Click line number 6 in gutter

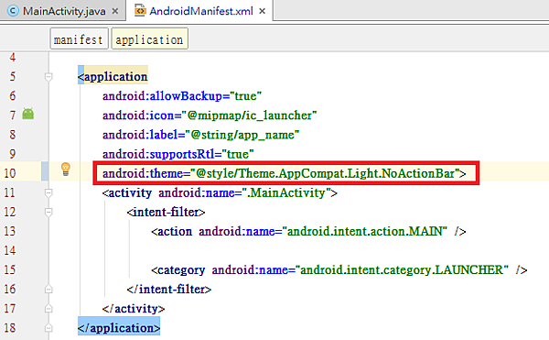[12, 96]
